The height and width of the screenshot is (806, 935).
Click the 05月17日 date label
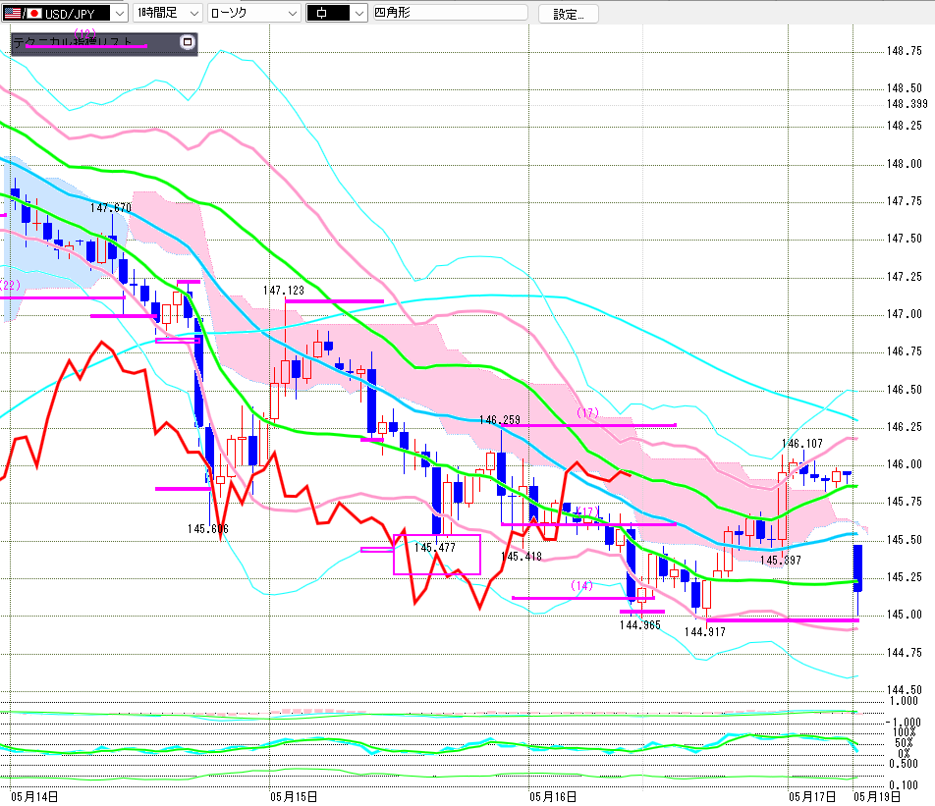(x=812, y=797)
